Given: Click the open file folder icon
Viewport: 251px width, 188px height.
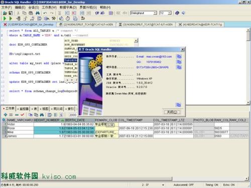Looking at the screenshot, I should click(5, 13).
